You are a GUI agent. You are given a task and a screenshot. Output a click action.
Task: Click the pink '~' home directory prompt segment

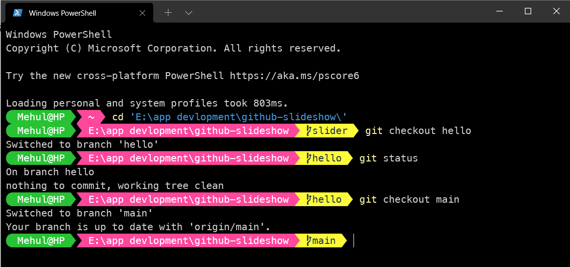91,117
